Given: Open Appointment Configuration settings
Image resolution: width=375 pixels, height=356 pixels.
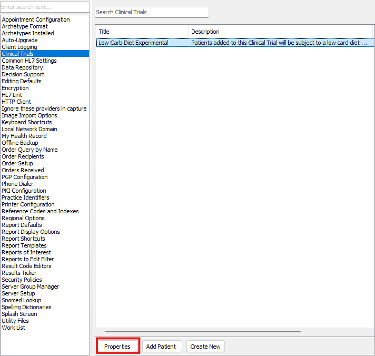Looking at the screenshot, I should (x=36, y=19).
